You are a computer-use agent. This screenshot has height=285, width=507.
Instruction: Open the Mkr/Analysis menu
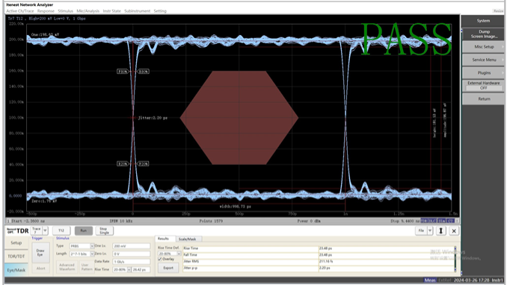click(x=88, y=11)
